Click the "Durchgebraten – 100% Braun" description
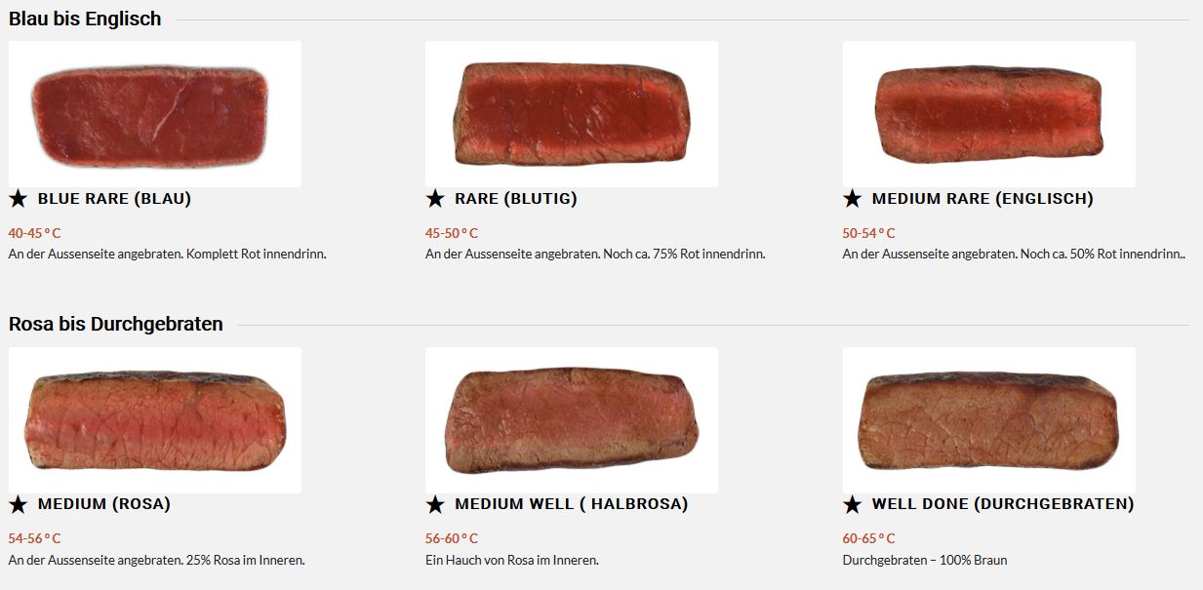This screenshot has height=590, width=1203. coord(925,560)
